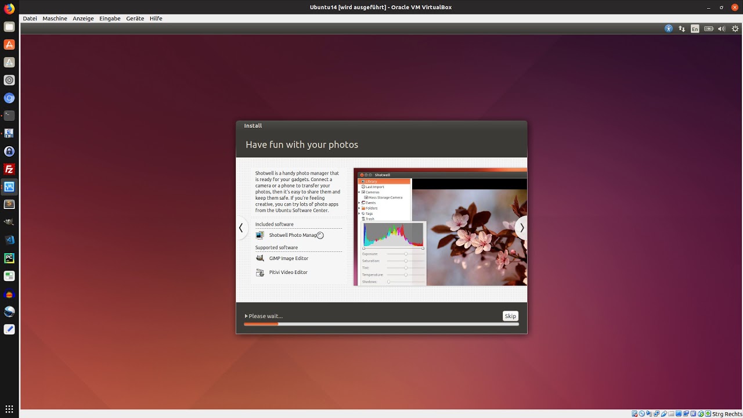Click Pitivi Video Editor text
743x418 pixels.
pyautogui.click(x=288, y=272)
